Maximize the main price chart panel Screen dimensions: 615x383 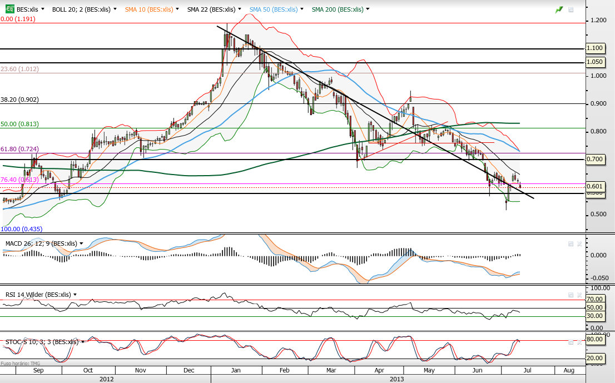click(x=571, y=10)
